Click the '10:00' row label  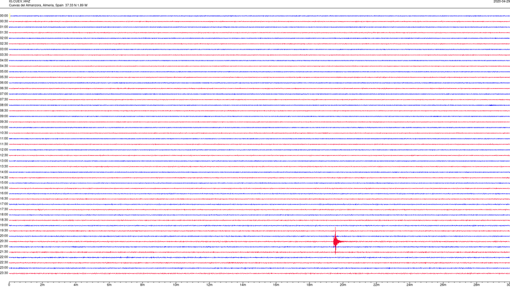[4, 128]
